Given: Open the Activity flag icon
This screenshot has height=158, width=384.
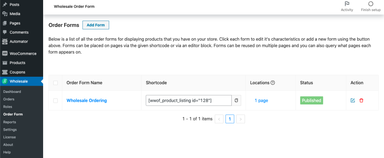Looking at the screenshot, I should [x=347, y=4].
